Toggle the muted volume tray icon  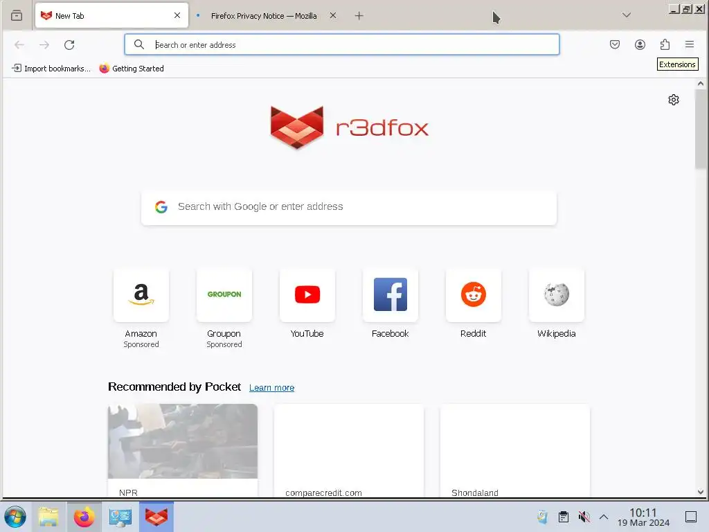[584, 517]
